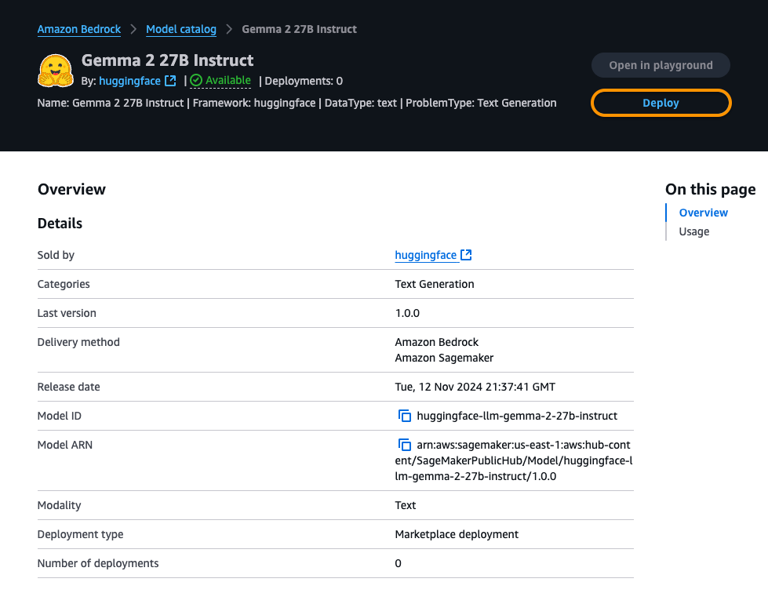Screen dimensions: 768x604
Task: Click the Deploy button
Action: click(661, 103)
